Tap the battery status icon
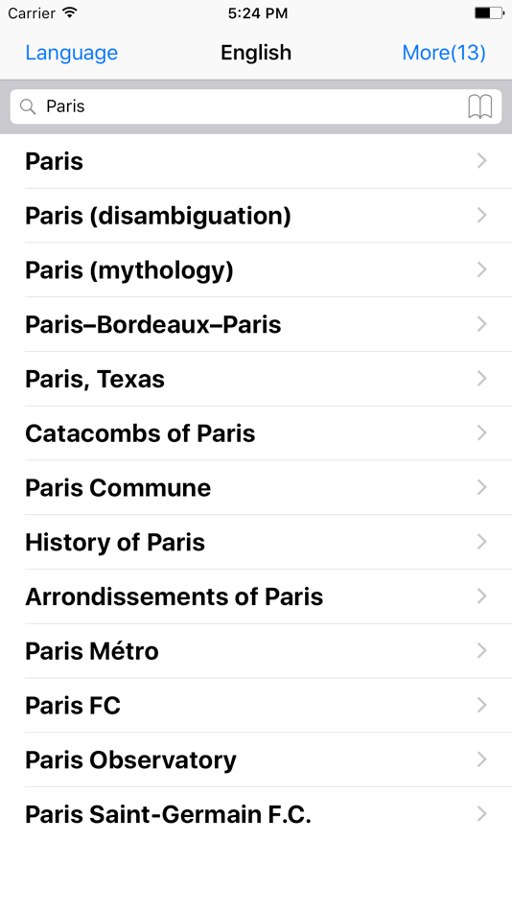The image size is (512, 911). coord(489,12)
